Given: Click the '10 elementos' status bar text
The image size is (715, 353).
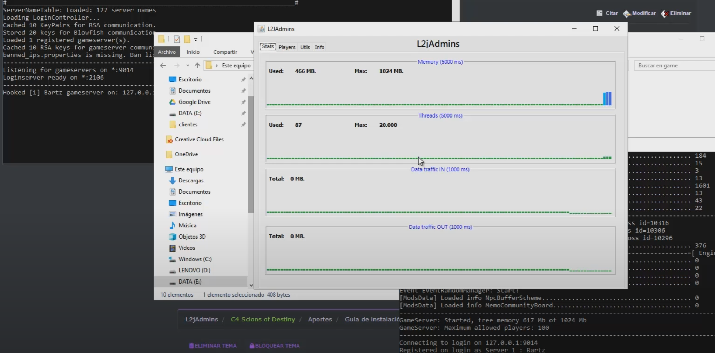Looking at the screenshot, I should 177,295.
